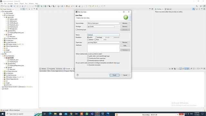The width and height of the screenshot is (206, 116).
Task: Select Manager.java in Project Explorer
Action: 13,29
